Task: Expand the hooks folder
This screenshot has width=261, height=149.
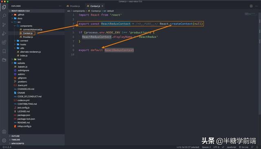Action: click(36, 44)
